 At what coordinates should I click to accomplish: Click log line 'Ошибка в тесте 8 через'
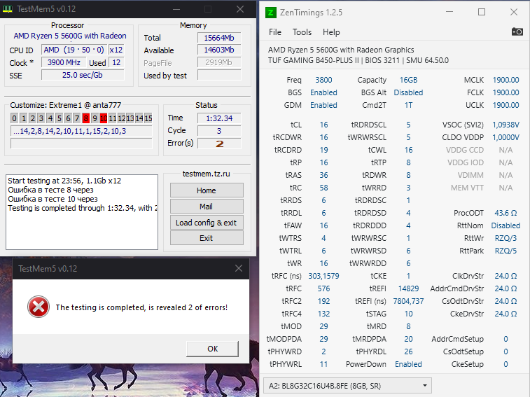pyautogui.click(x=50, y=190)
